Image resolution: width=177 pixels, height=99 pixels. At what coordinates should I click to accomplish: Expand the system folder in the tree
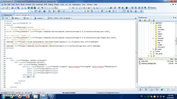(x=151, y=51)
